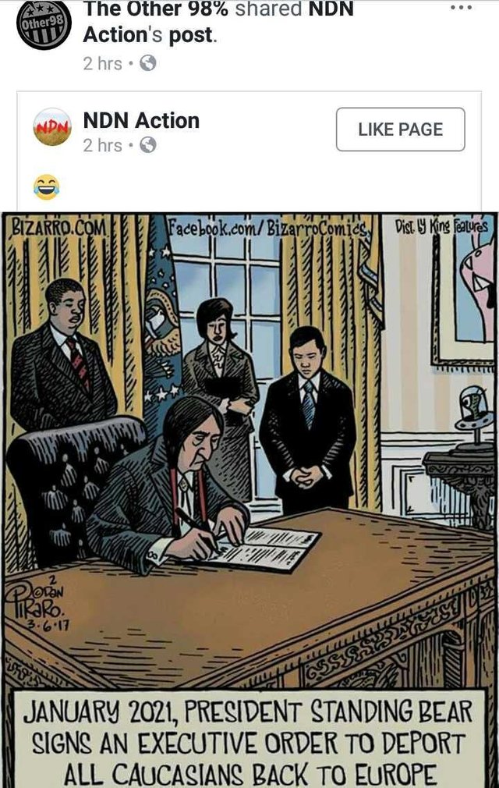Image resolution: width=499 pixels, height=788 pixels.
Task: Click the laughing emoji in the post
Action: coord(46,187)
